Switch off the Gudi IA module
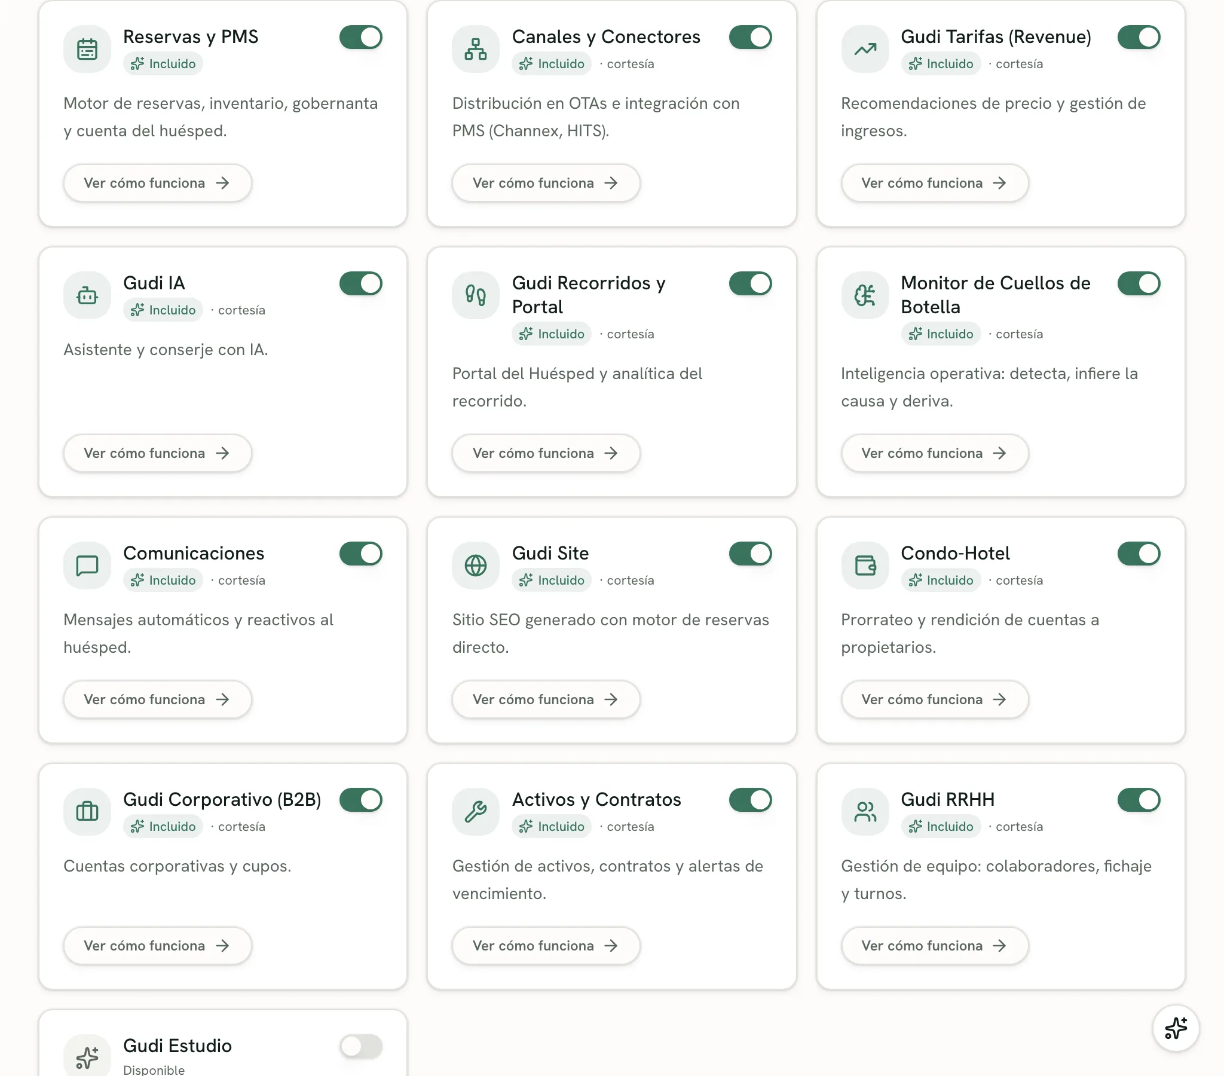1224x1076 pixels. point(361,283)
